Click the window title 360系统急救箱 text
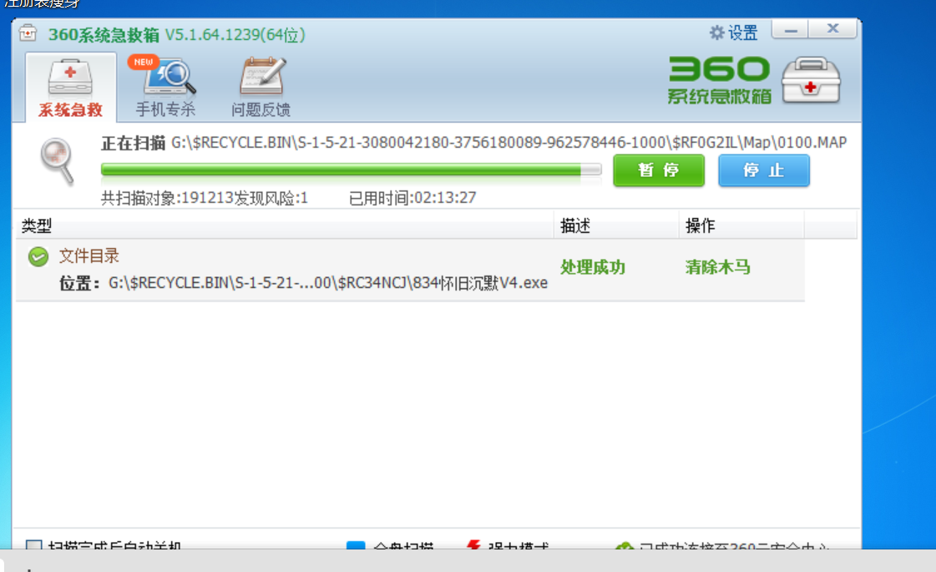The width and height of the screenshot is (936, 572). (104, 34)
